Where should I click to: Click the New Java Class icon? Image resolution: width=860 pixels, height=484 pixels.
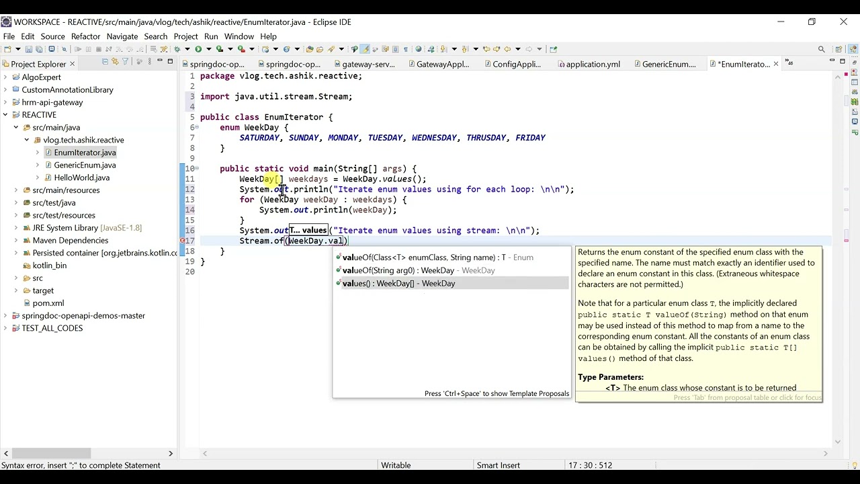coord(286,49)
